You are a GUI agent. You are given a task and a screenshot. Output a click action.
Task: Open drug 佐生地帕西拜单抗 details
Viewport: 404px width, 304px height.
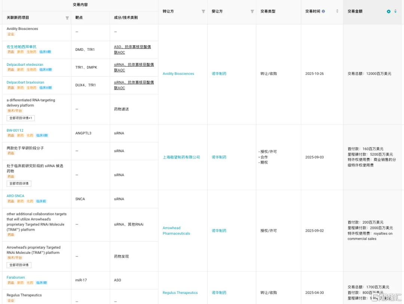click(x=21, y=47)
